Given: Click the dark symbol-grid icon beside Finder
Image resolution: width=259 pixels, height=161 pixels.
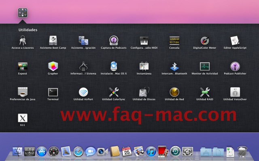Looking at the screenshot, I should point(30,151).
